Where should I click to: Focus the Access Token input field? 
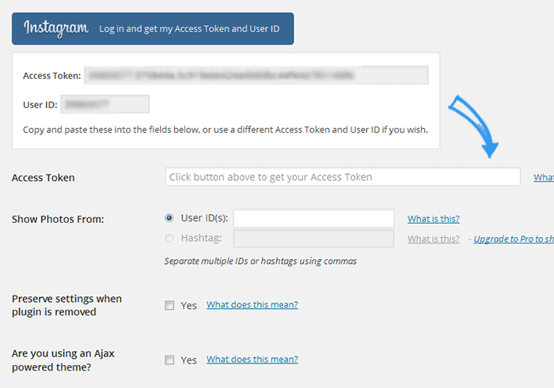343,177
